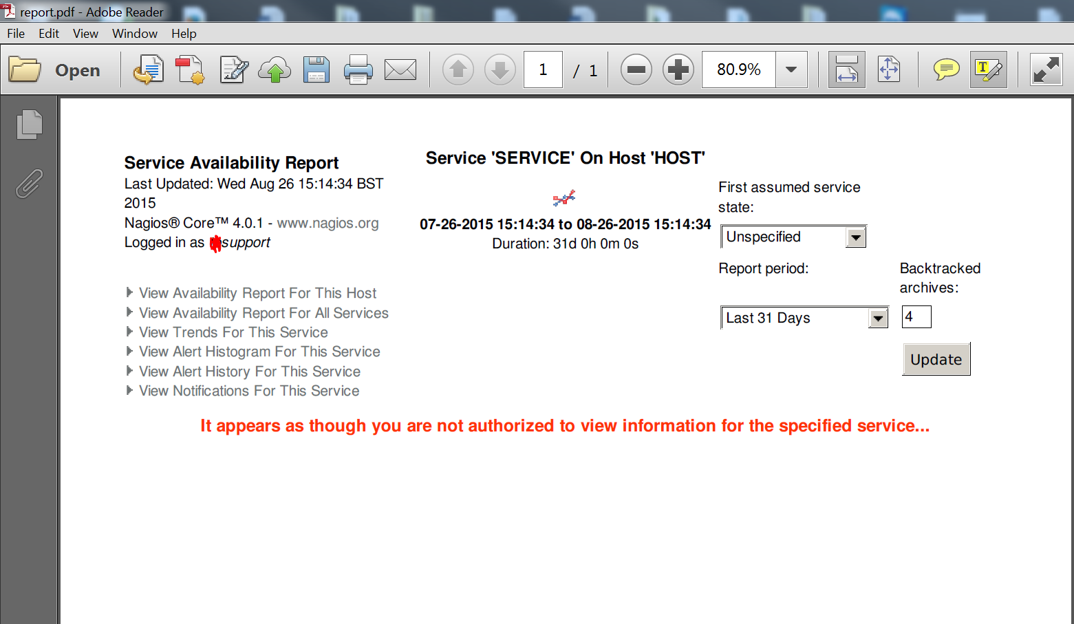Open View Trends For This Service link

233,332
